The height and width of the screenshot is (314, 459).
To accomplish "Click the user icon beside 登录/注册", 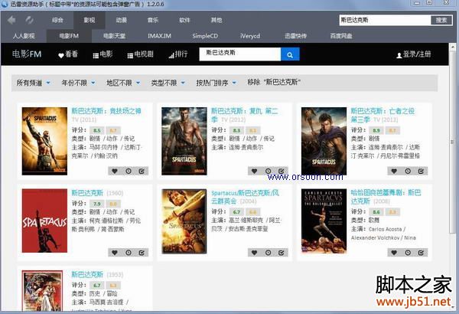I will point(399,55).
